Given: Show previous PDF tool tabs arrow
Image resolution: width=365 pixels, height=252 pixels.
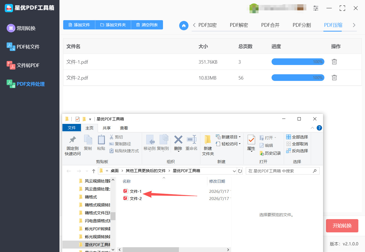Looking at the screenshot, I should tap(194, 25).
